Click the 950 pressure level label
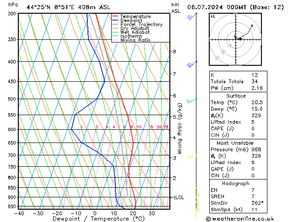This screenshot has width=288, height=222. pos(13,206)
